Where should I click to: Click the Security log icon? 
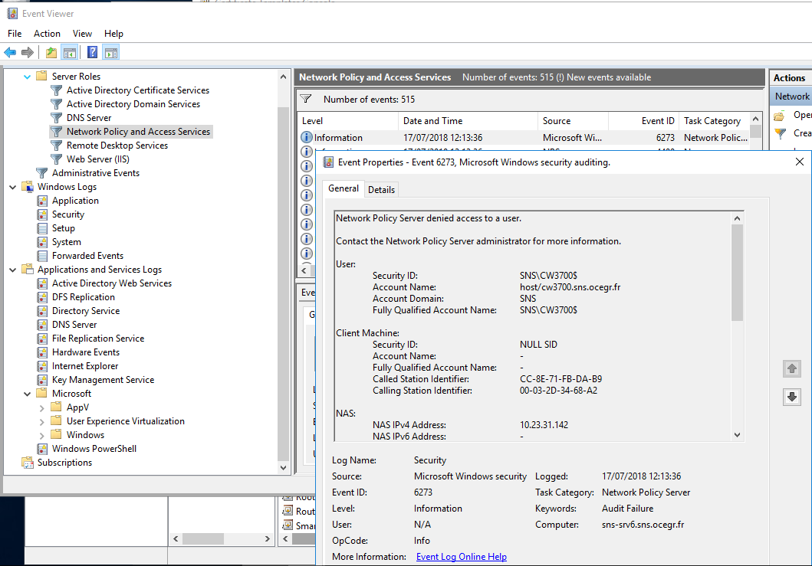[x=42, y=214]
